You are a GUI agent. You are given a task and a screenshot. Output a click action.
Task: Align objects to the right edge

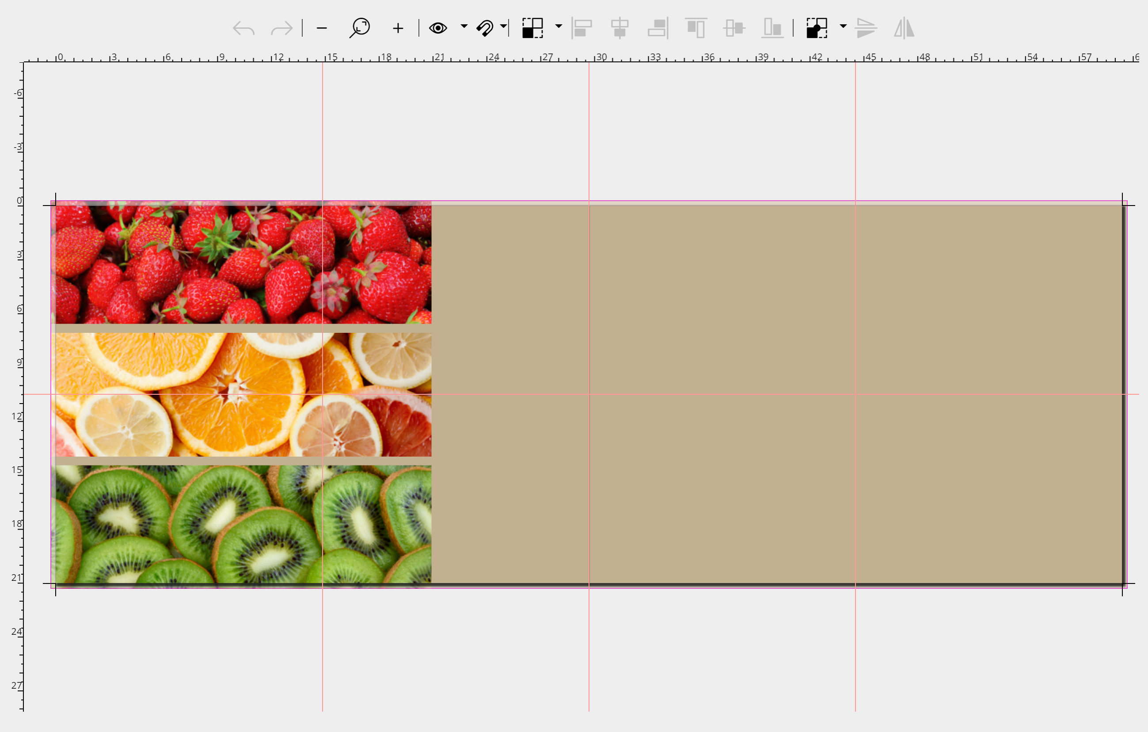pos(658,29)
